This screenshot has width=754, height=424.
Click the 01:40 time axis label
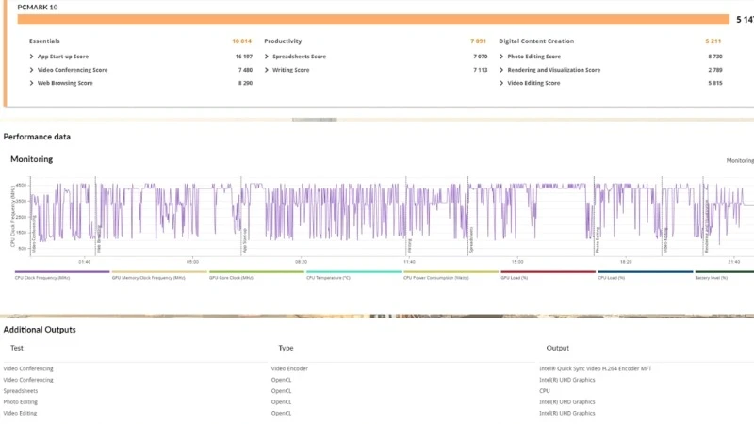coord(84,262)
